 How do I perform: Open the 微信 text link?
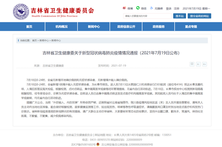coord(144,8)
